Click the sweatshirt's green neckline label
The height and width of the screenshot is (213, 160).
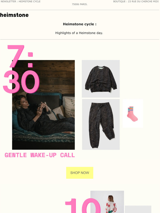pos(101,67)
